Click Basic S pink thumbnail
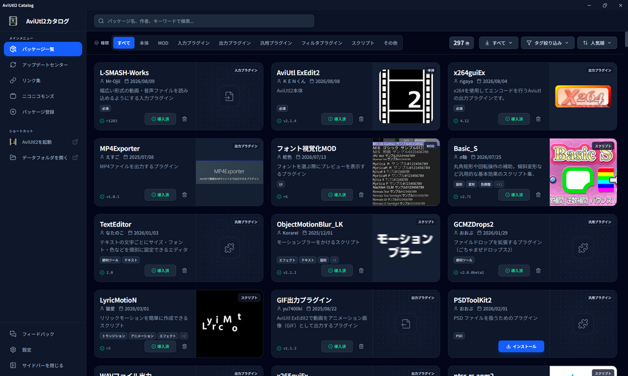This screenshot has width=628, height=376. point(583,173)
